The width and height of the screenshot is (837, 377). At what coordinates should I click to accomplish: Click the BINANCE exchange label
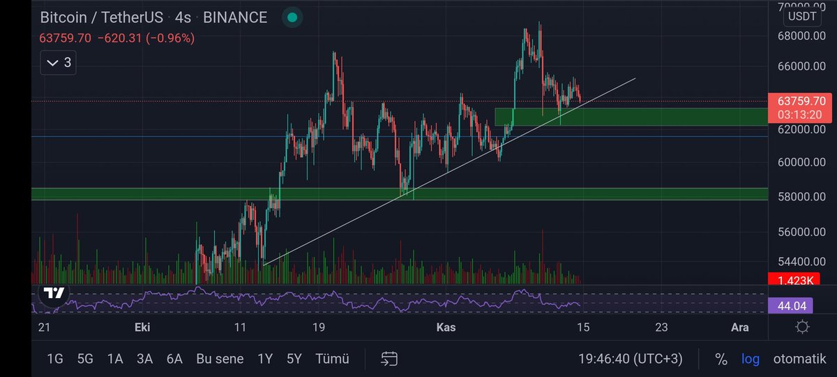pyautogui.click(x=235, y=17)
